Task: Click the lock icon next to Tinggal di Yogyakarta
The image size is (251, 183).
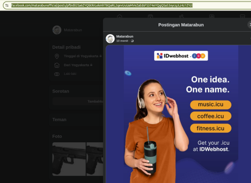Action: click(100, 56)
